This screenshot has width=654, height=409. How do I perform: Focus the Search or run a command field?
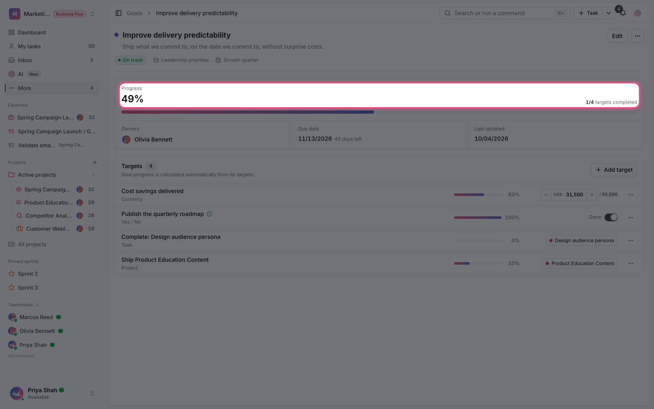505,13
